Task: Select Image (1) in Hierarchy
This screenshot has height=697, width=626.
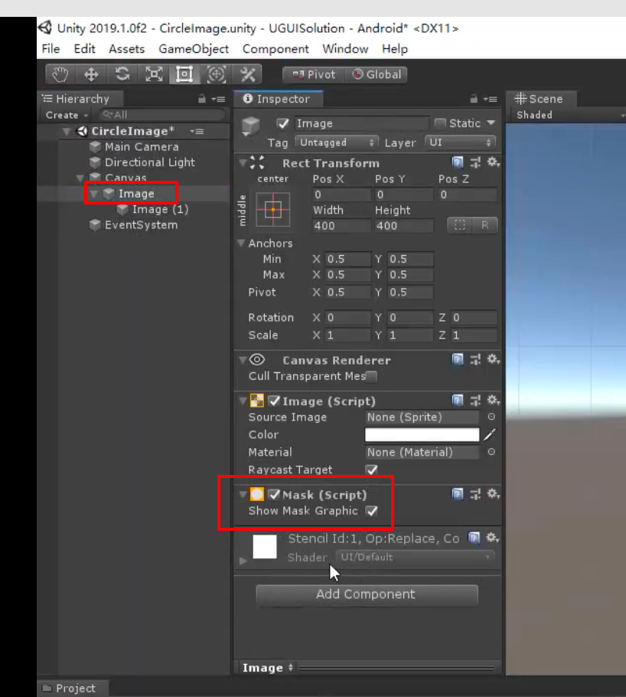Action: pyautogui.click(x=160, y=209)
